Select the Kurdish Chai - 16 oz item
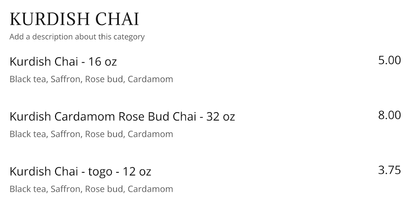Viewport: 415px width, 210px height. pyautogui.click(x=63, y=62)
